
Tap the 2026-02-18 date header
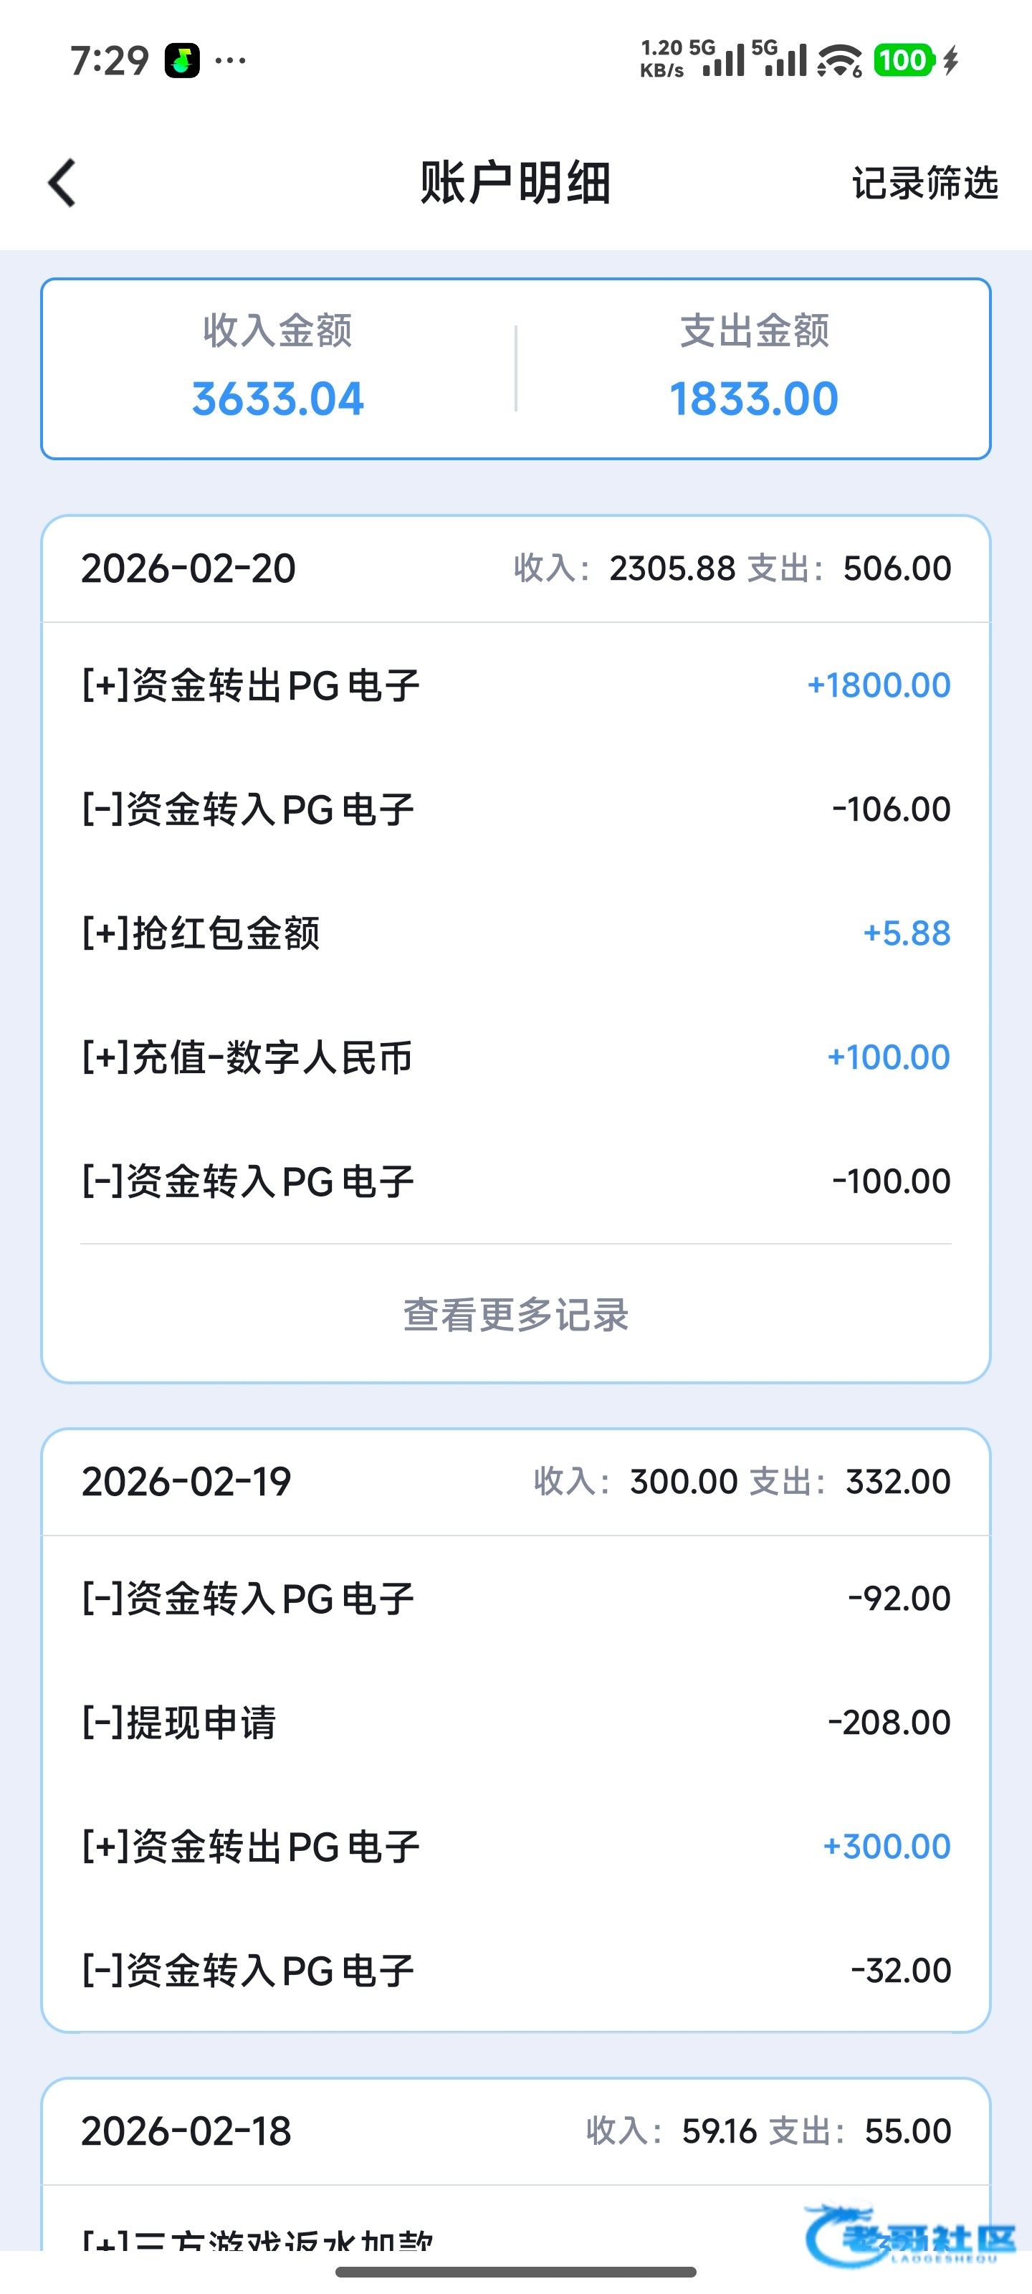pos(187,2131)
